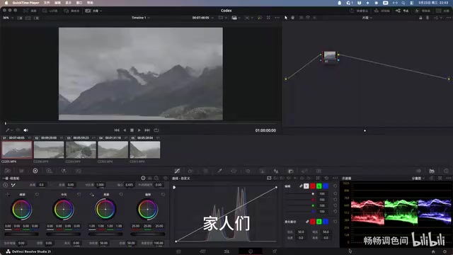Image resolution: width=453 pixels, height=255 pixels.
Task: Toggle Y luminance curve channel
Action: pyautogui.click(x=306, y=186)
